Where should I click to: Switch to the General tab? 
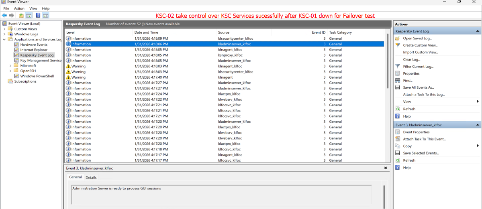[x=75, y=177]
